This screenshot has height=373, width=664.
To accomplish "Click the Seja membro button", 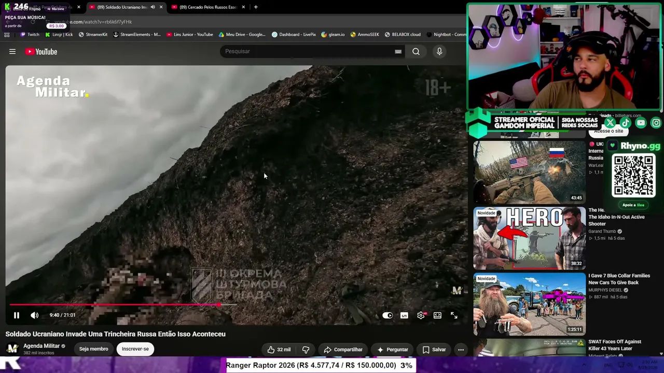I will [x=93, y=349].
